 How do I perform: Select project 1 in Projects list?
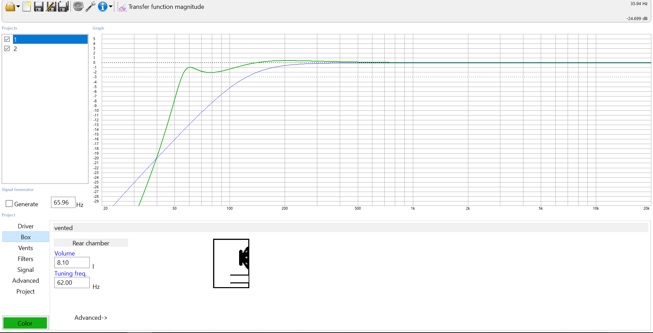click(50, 39)
